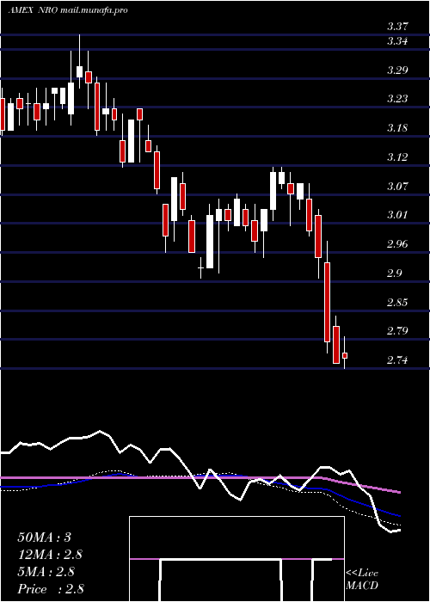Click the Price : 2.8 readout
This screenshot has height=602, width=430.
[x=51, y=589]
